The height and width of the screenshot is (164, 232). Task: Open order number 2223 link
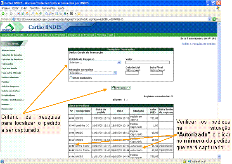[x=71, y=118]
